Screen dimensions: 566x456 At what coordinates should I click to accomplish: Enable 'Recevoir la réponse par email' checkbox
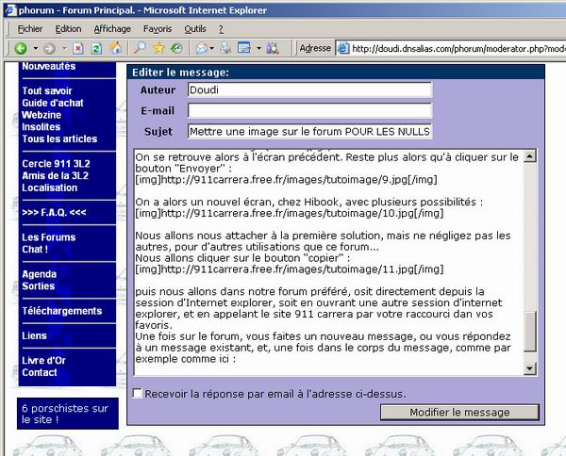(x=137, y=393)
